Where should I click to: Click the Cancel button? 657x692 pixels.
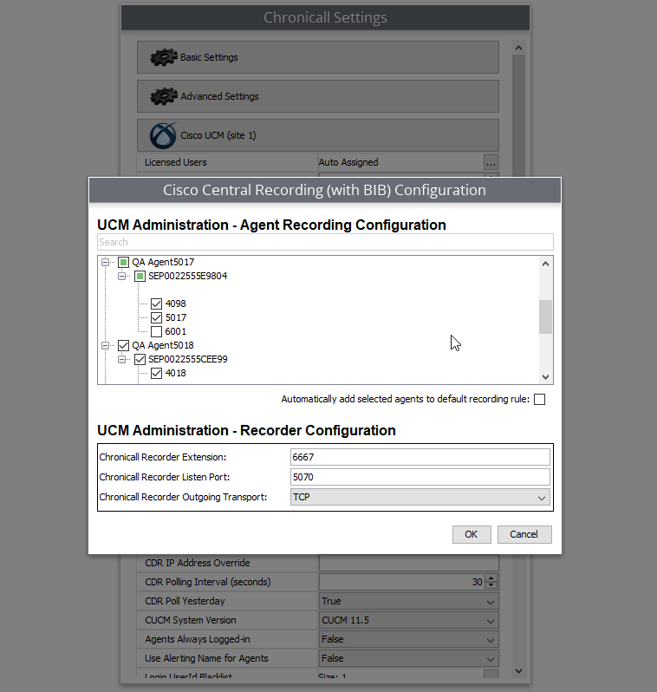tap(524, 534)
